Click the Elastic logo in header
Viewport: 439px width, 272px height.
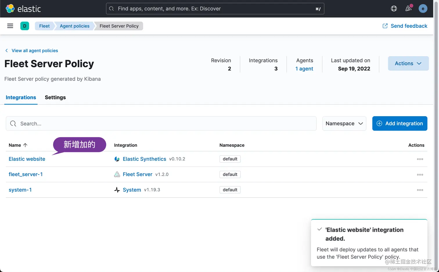(23, 9)
